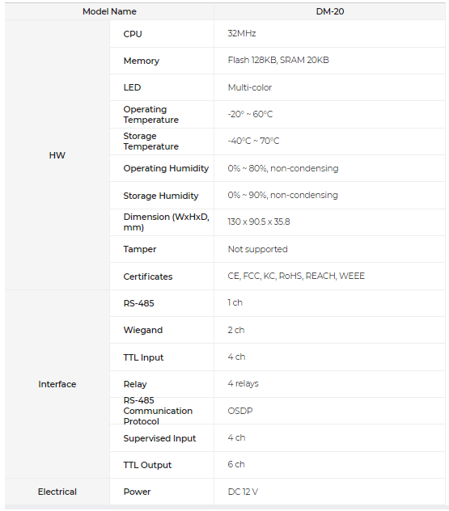Click the DC 12 V power value

point(243,492)
